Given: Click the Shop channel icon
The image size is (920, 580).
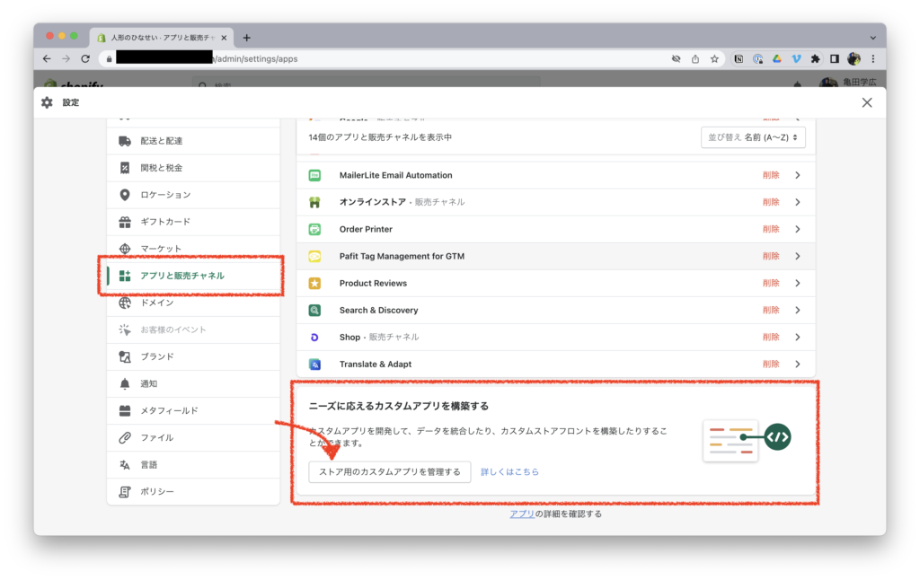Looking at the screenshot, I should 315,338.
